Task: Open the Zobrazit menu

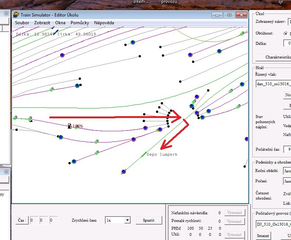Action: [42, 23]
